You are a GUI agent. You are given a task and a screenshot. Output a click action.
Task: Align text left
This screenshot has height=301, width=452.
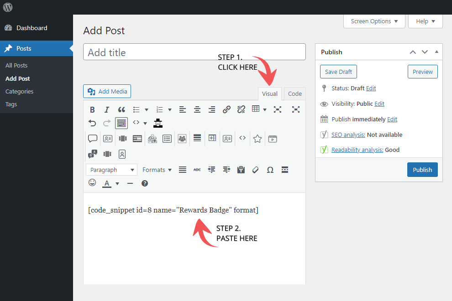(x=183, y=109)
